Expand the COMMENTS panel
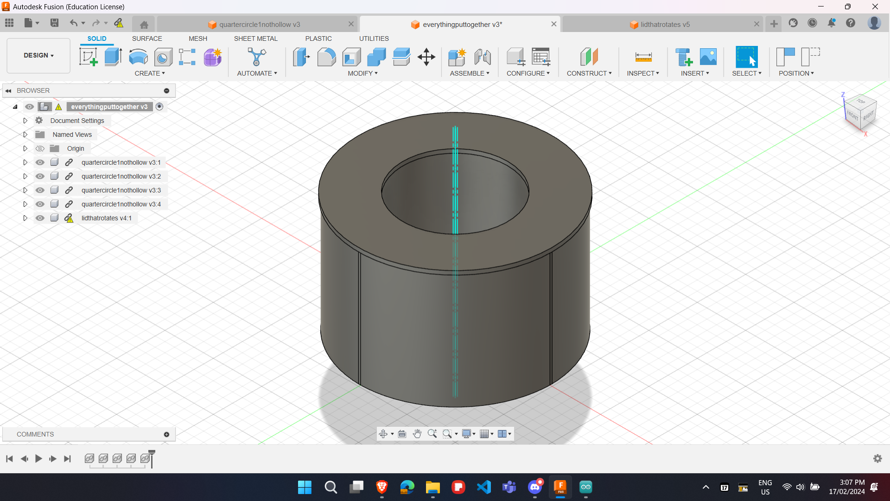The image size is (890, 501). (166, 434)
